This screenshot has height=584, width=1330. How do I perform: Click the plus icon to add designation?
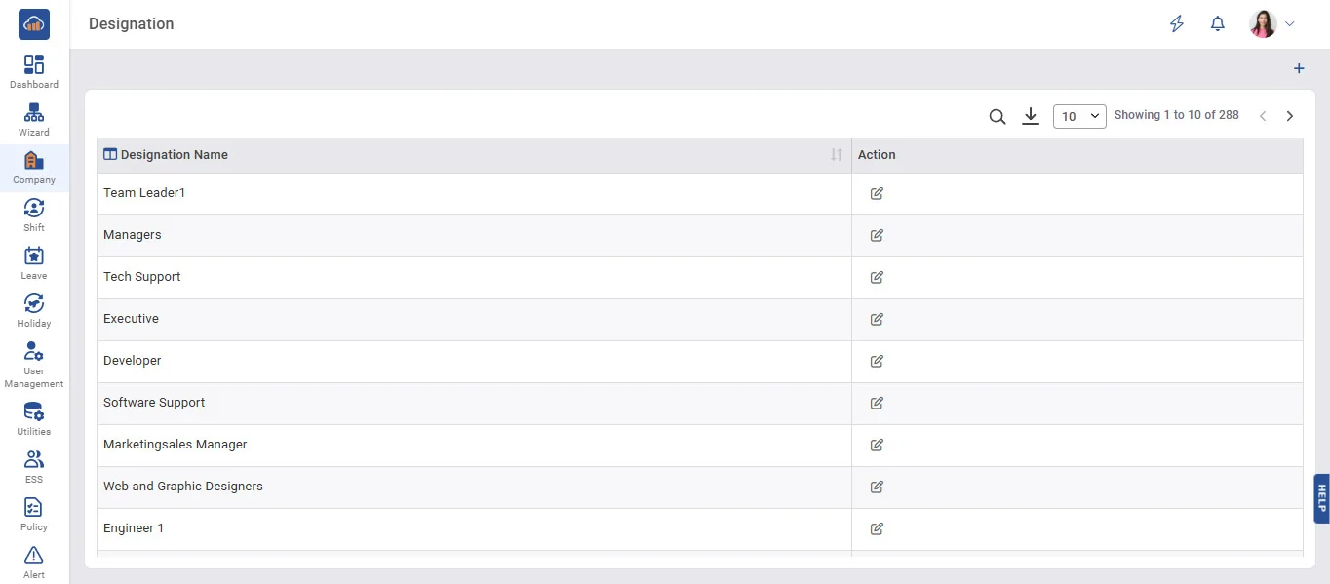tap(1299, 69)
